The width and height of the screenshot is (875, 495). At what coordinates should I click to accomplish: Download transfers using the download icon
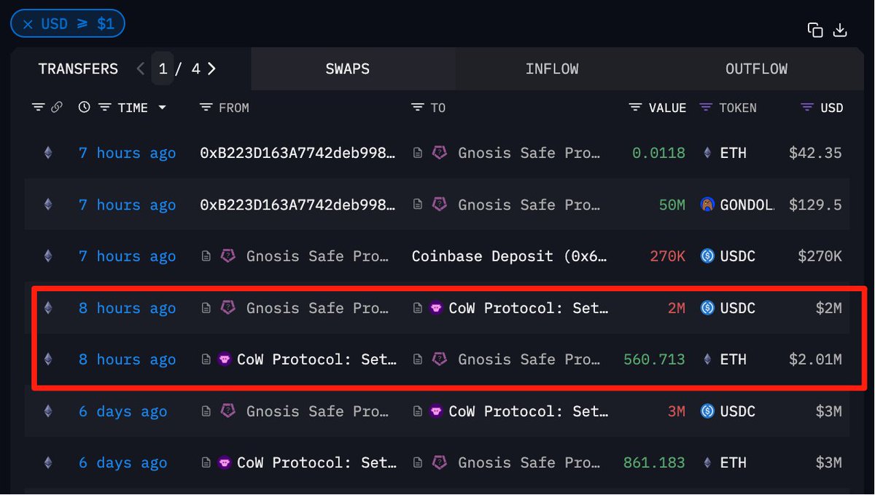pos(840,30)
